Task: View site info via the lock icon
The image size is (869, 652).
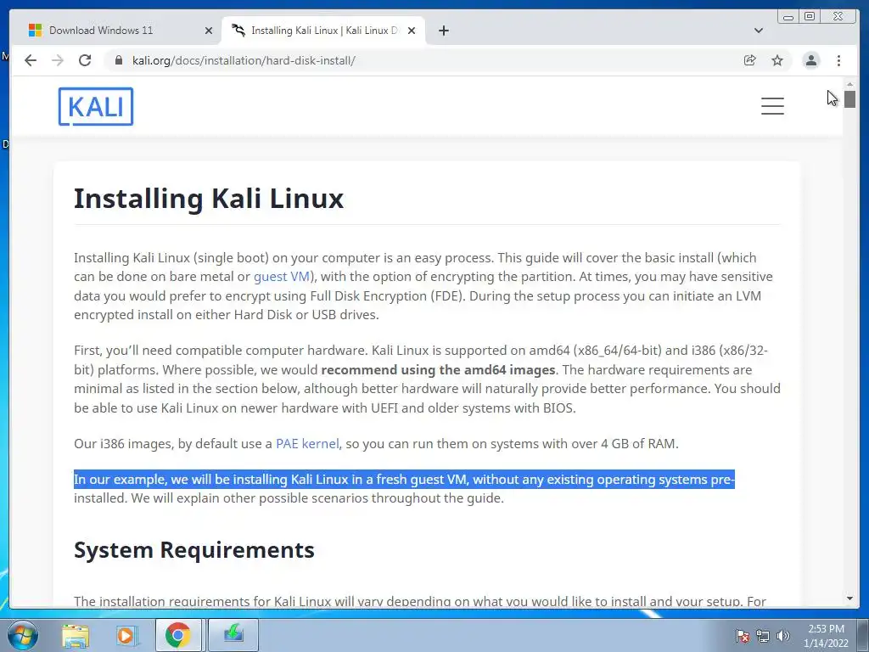Action: tap(118, 60)
